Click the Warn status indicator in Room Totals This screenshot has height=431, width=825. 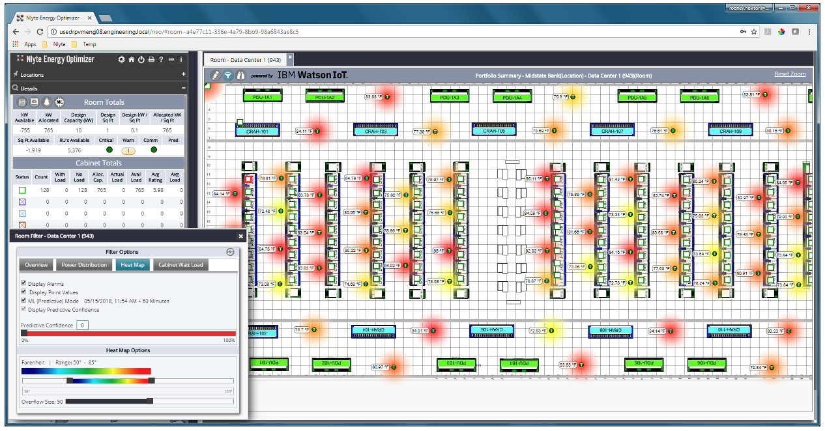tap(128, 150)
